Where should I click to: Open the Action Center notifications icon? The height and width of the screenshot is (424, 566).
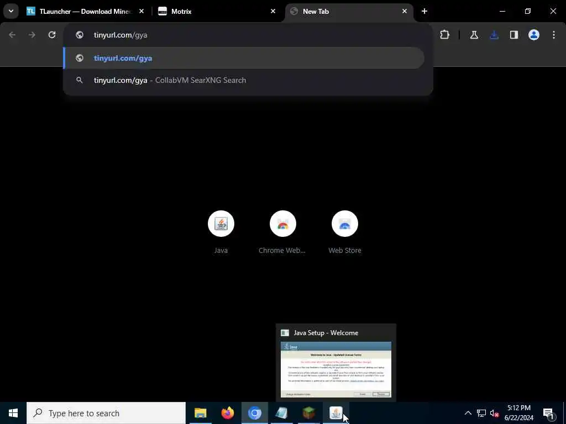[548, 413]
